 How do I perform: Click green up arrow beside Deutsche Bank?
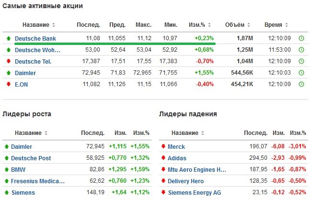9,38
